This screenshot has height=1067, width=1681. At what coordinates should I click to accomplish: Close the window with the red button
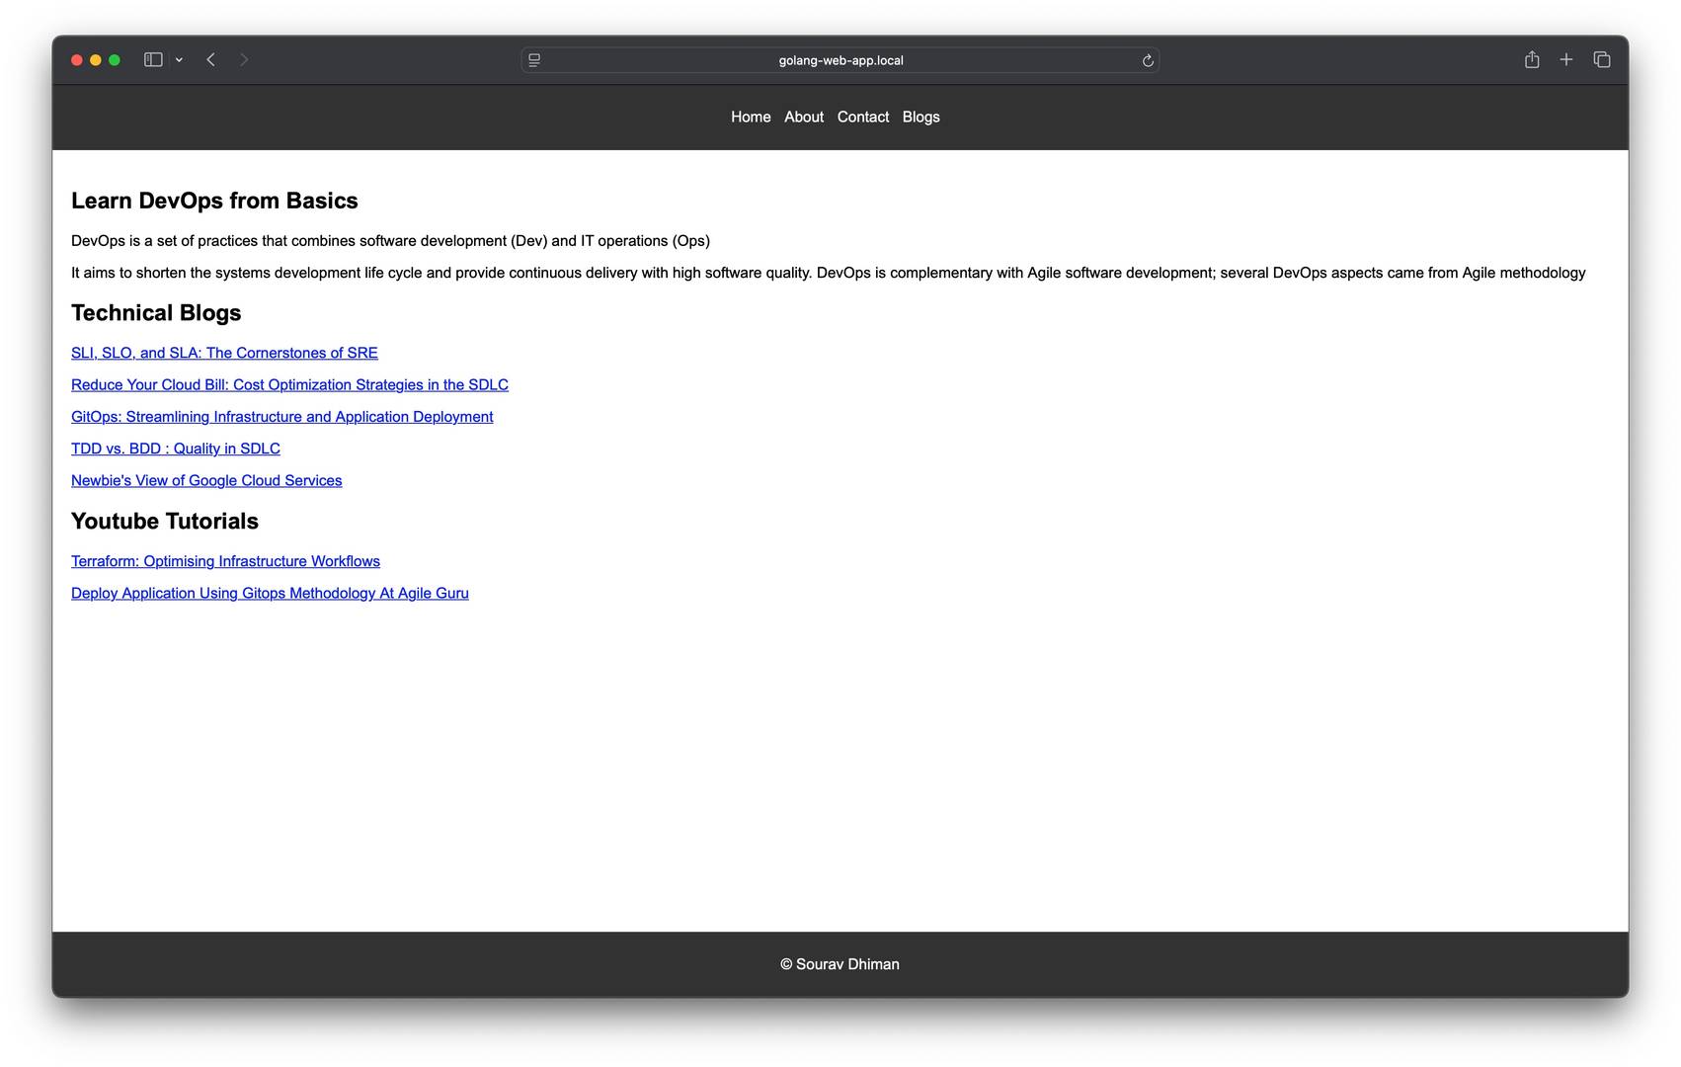pos(77,60)
